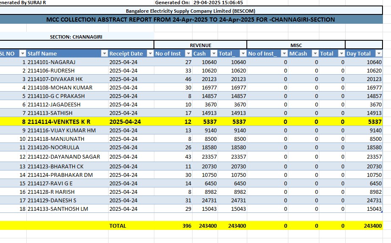Select JAGADEESH's Day Total 3670
Screen dimensions: 391x243
364,104
